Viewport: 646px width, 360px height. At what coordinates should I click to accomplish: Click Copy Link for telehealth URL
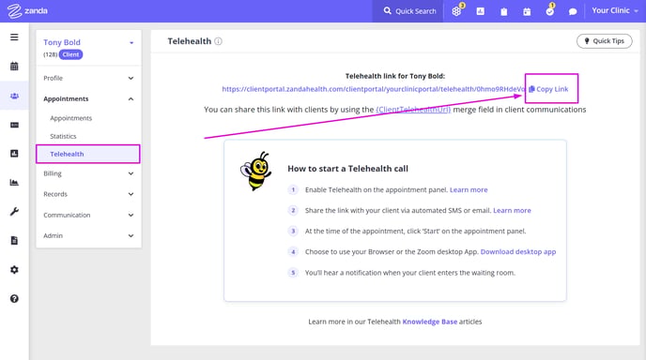coord(548,89)
